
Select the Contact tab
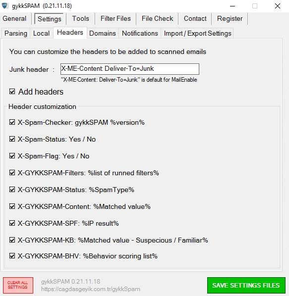[195, 18]
